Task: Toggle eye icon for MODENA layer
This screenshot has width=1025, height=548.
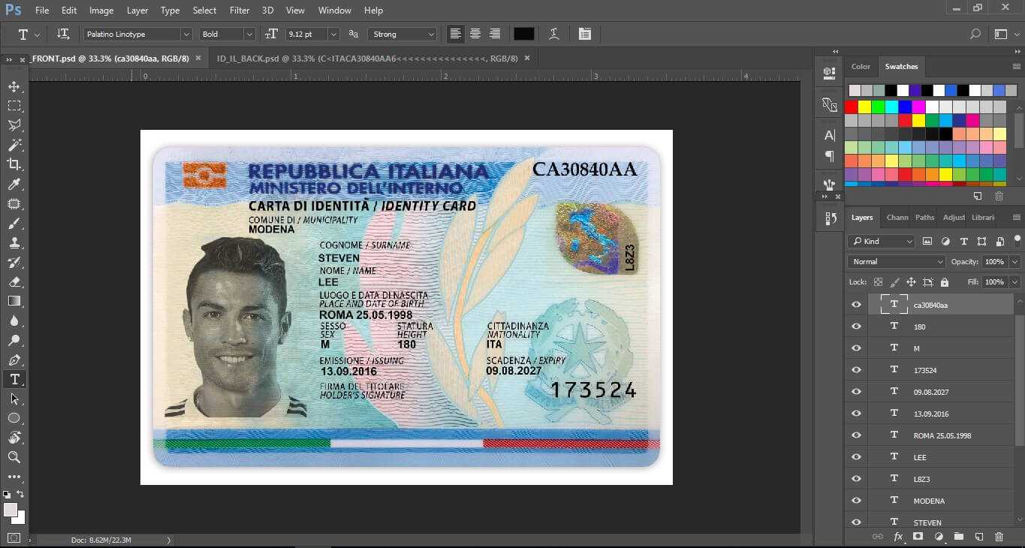Action: coord(856,501)
